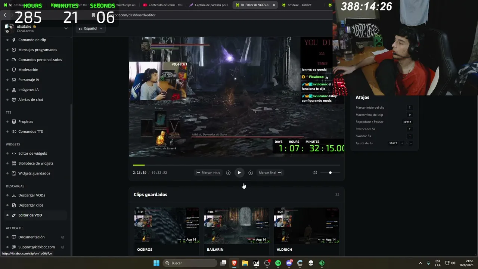Open Imágenes IA page
This screenshot has height=269, width=478.
click(28, 90)
